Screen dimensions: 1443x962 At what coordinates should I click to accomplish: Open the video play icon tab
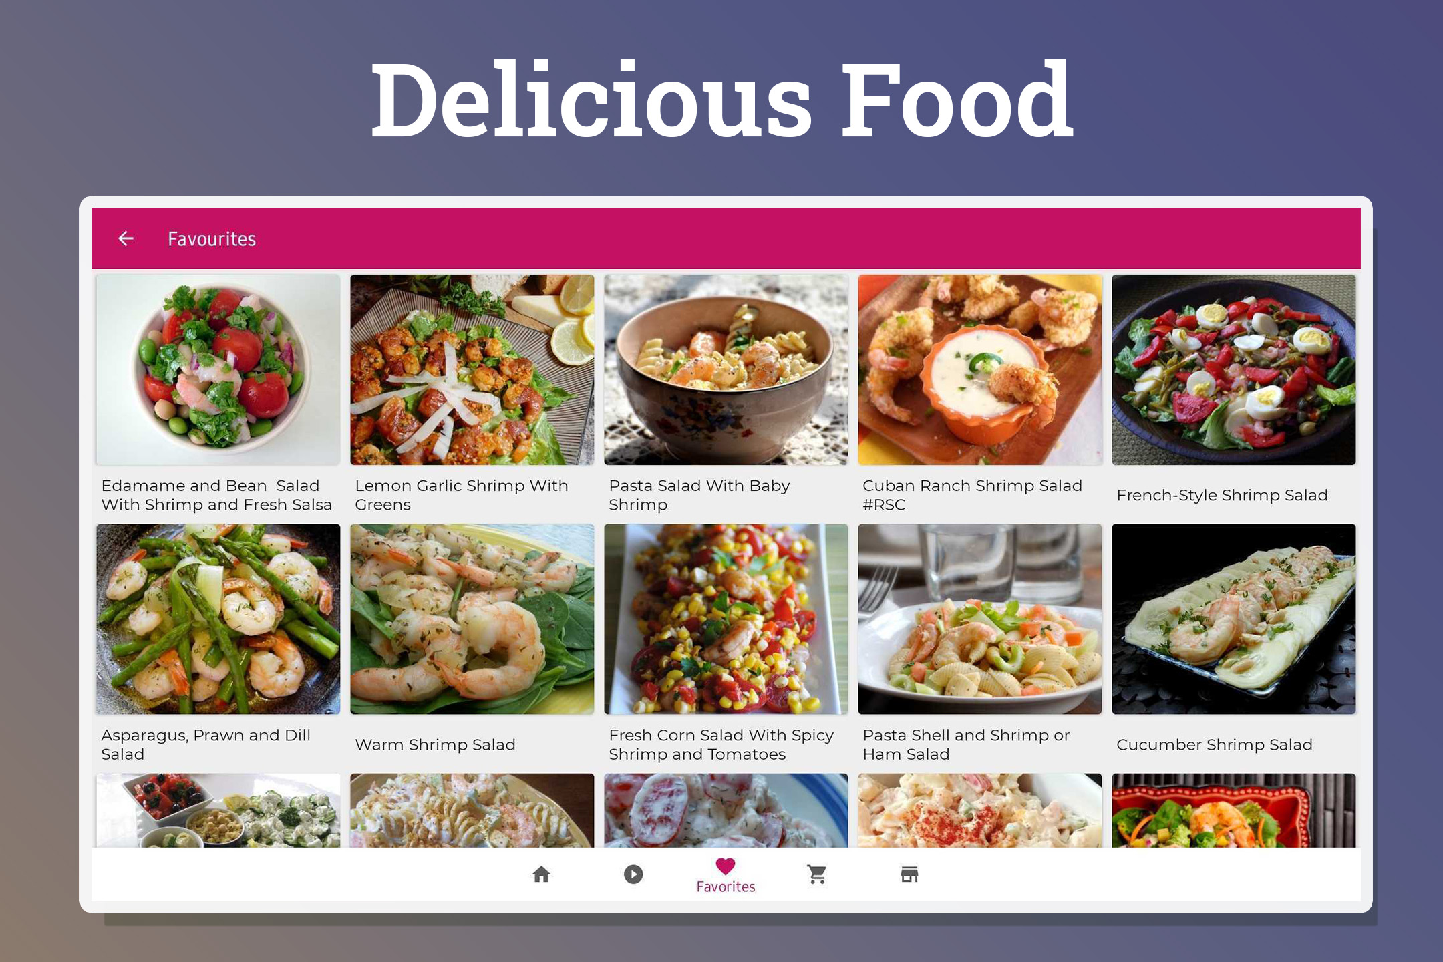click(x=633, y=874)
